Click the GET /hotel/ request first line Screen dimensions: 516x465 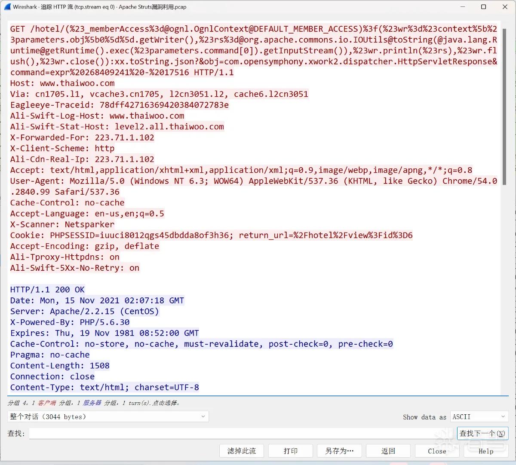(254, 29)
